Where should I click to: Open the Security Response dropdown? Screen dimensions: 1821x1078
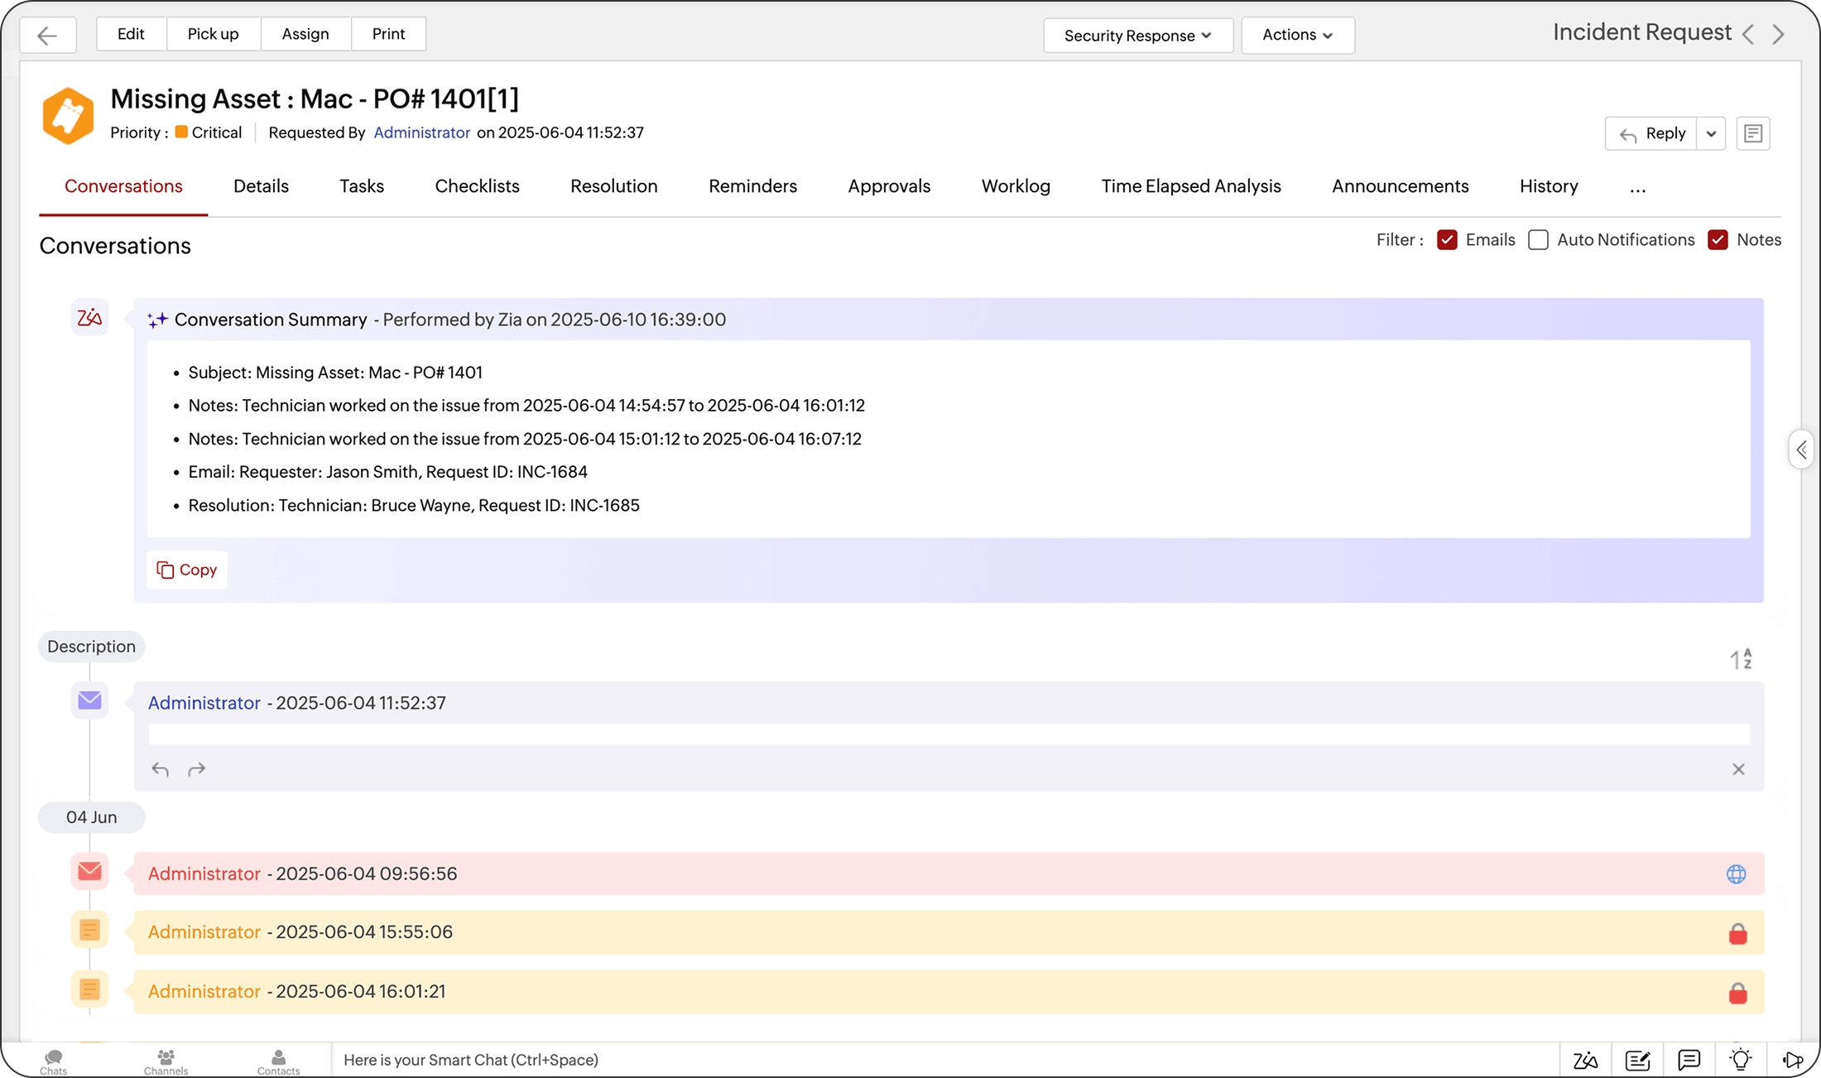click(1137, 36)
